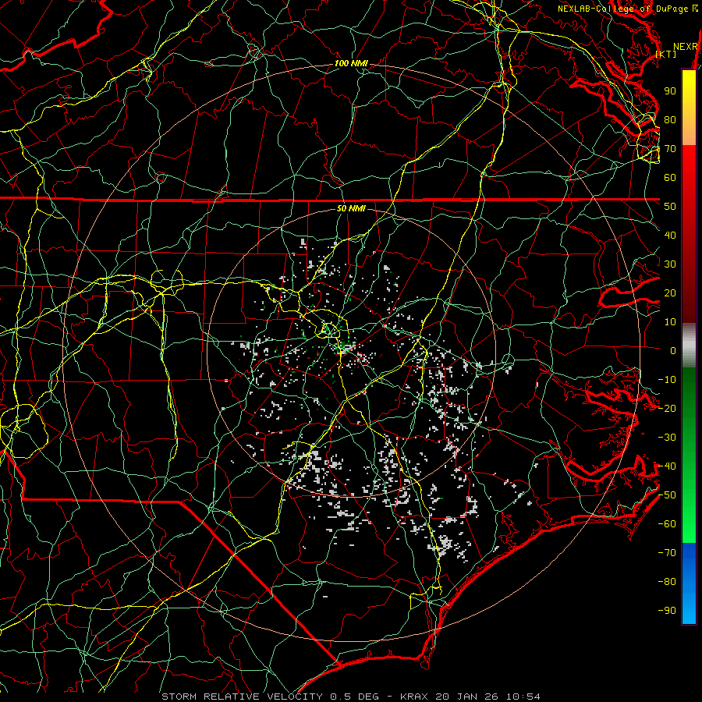Viewport: 702px width, 702px height.
Task: Click the 60 value on the velocity scale
Action: click(670, 178)
